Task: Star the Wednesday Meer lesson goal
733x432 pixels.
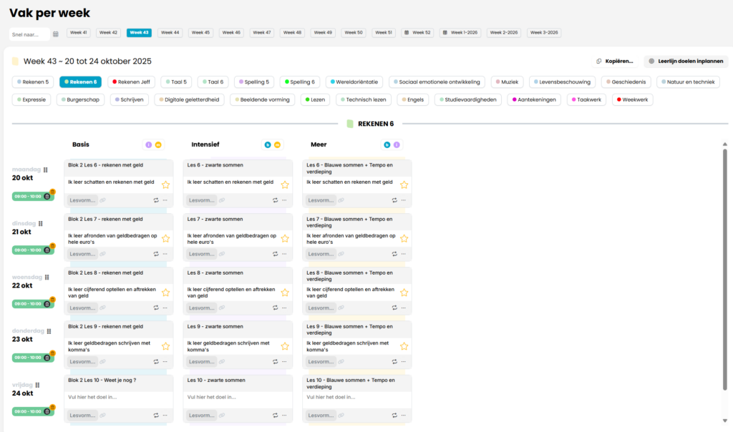Action: click(x=404, y=292)
